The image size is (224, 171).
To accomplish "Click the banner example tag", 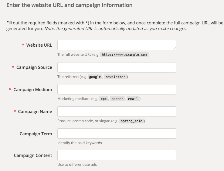I will pyautogui.click(x=117, y=99).
